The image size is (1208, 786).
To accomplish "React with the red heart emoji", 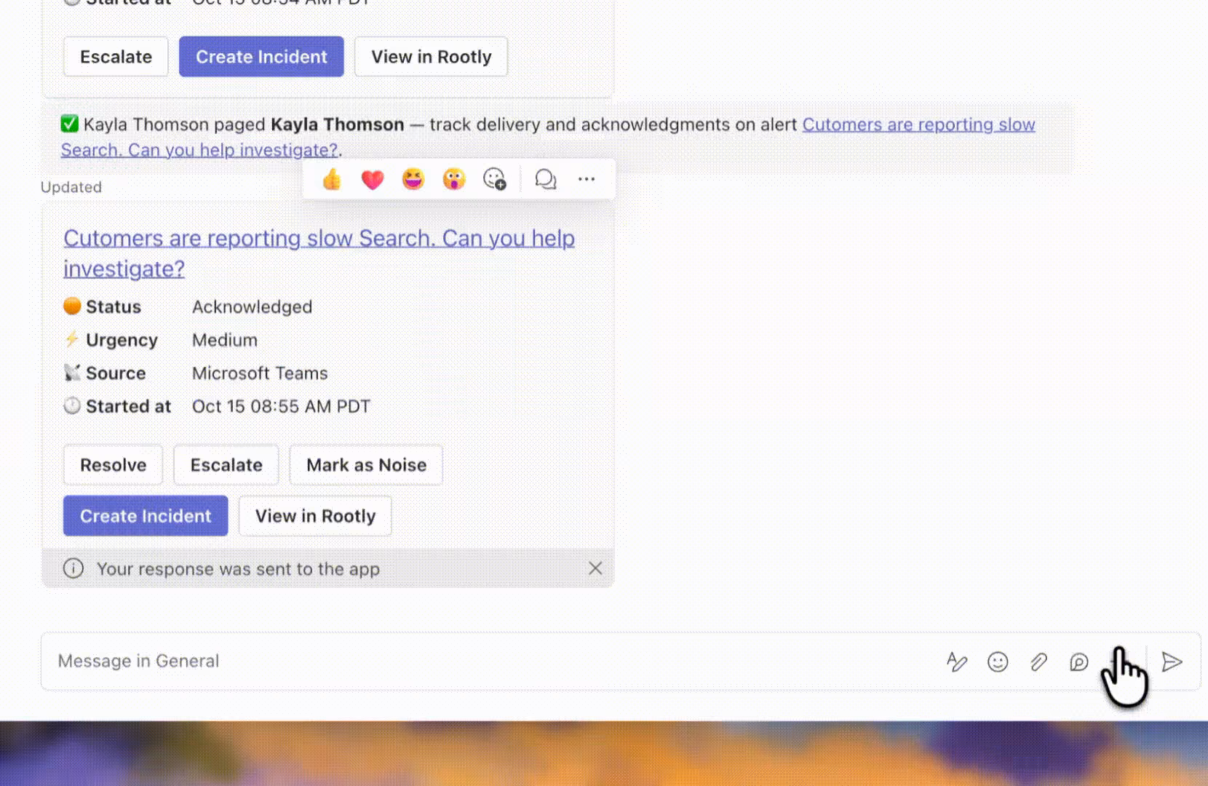I will point(373,179).
